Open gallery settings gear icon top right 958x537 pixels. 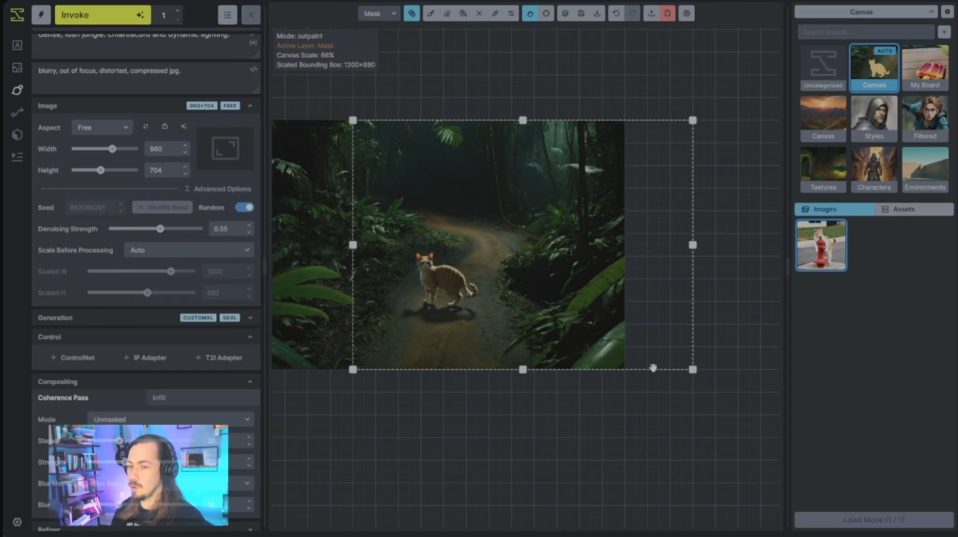[x=947, y=12]
